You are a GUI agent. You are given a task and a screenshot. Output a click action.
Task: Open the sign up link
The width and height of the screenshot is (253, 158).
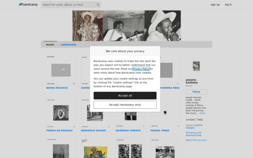215,5
